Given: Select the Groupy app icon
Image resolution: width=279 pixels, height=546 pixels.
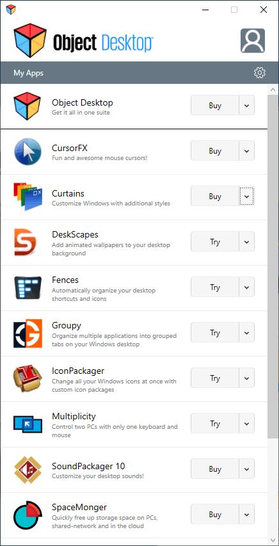Looking at the screenshot, I should [28, 333].
